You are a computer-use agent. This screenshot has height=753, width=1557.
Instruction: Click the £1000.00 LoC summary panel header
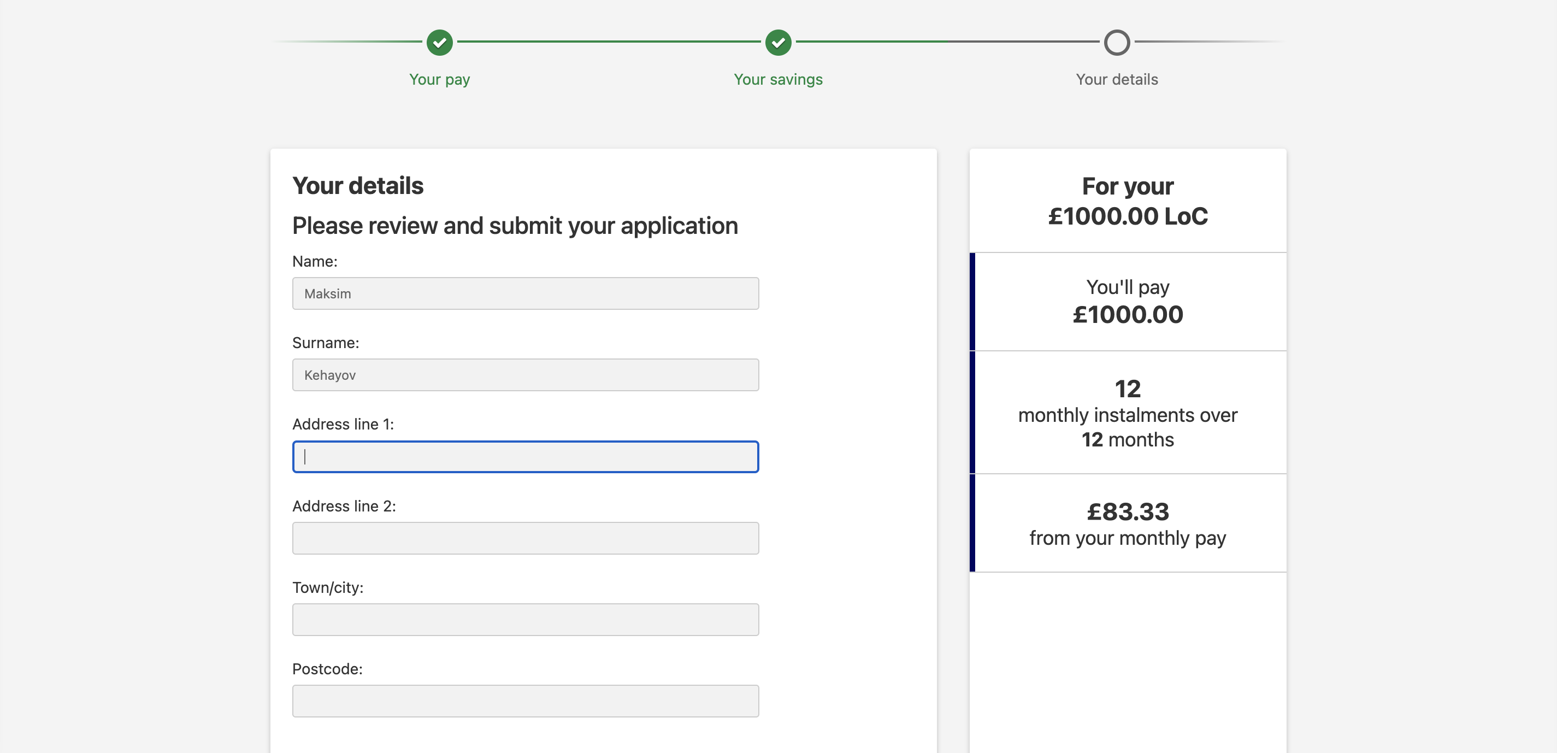click(x=1128, y=199)
